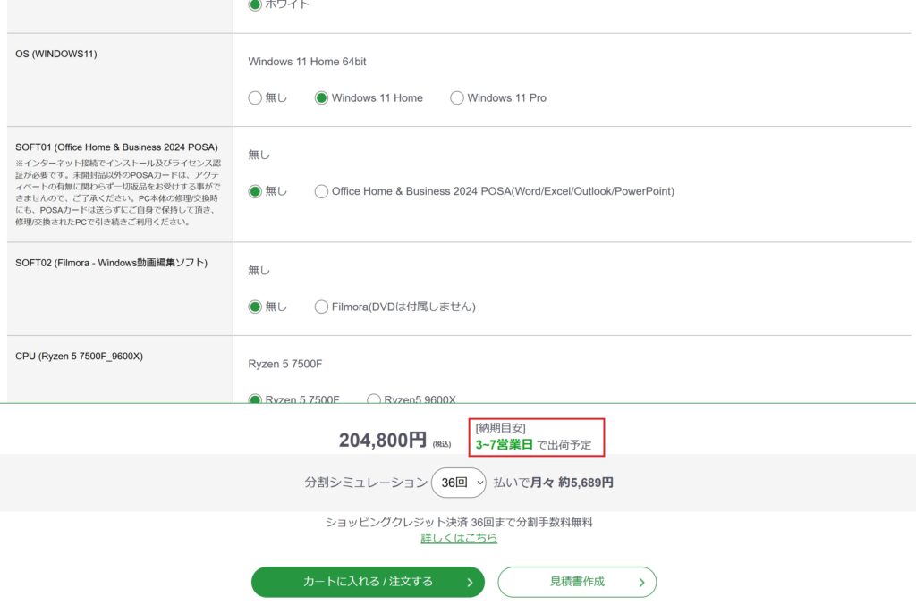Click the SOFT01 Office Home & Business label
The image size is (916, 605).
coord(116,147)
